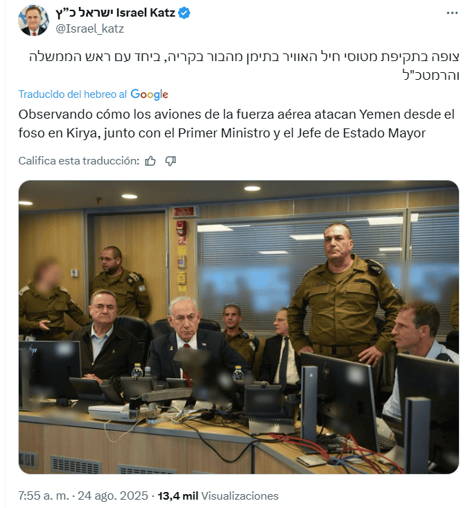Click the Google logo

pyautogui.click(x=149, y=94)
